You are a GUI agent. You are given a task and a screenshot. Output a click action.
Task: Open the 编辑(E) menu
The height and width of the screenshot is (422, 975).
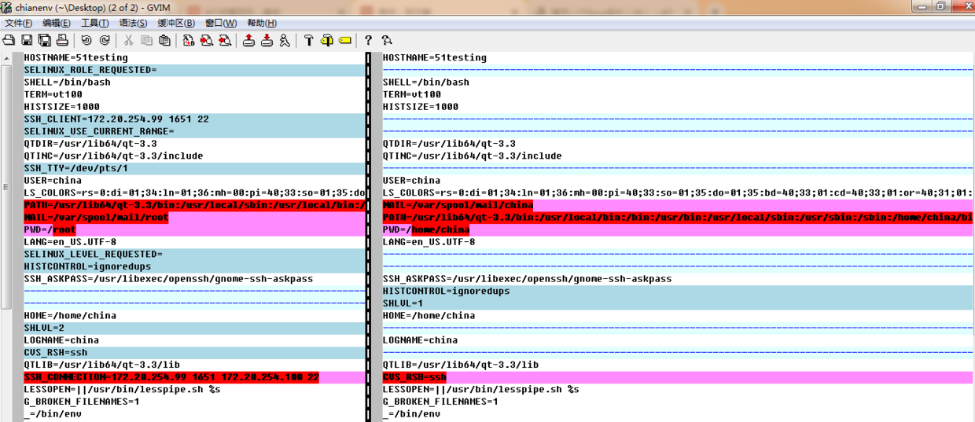point(56,24)
